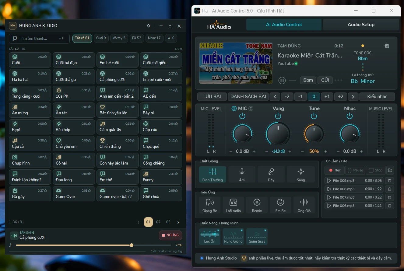Enable Rung Giọng smart function

(x=233, y=236)
